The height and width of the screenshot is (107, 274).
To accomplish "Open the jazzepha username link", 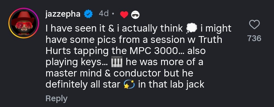I will coord(63,14).
